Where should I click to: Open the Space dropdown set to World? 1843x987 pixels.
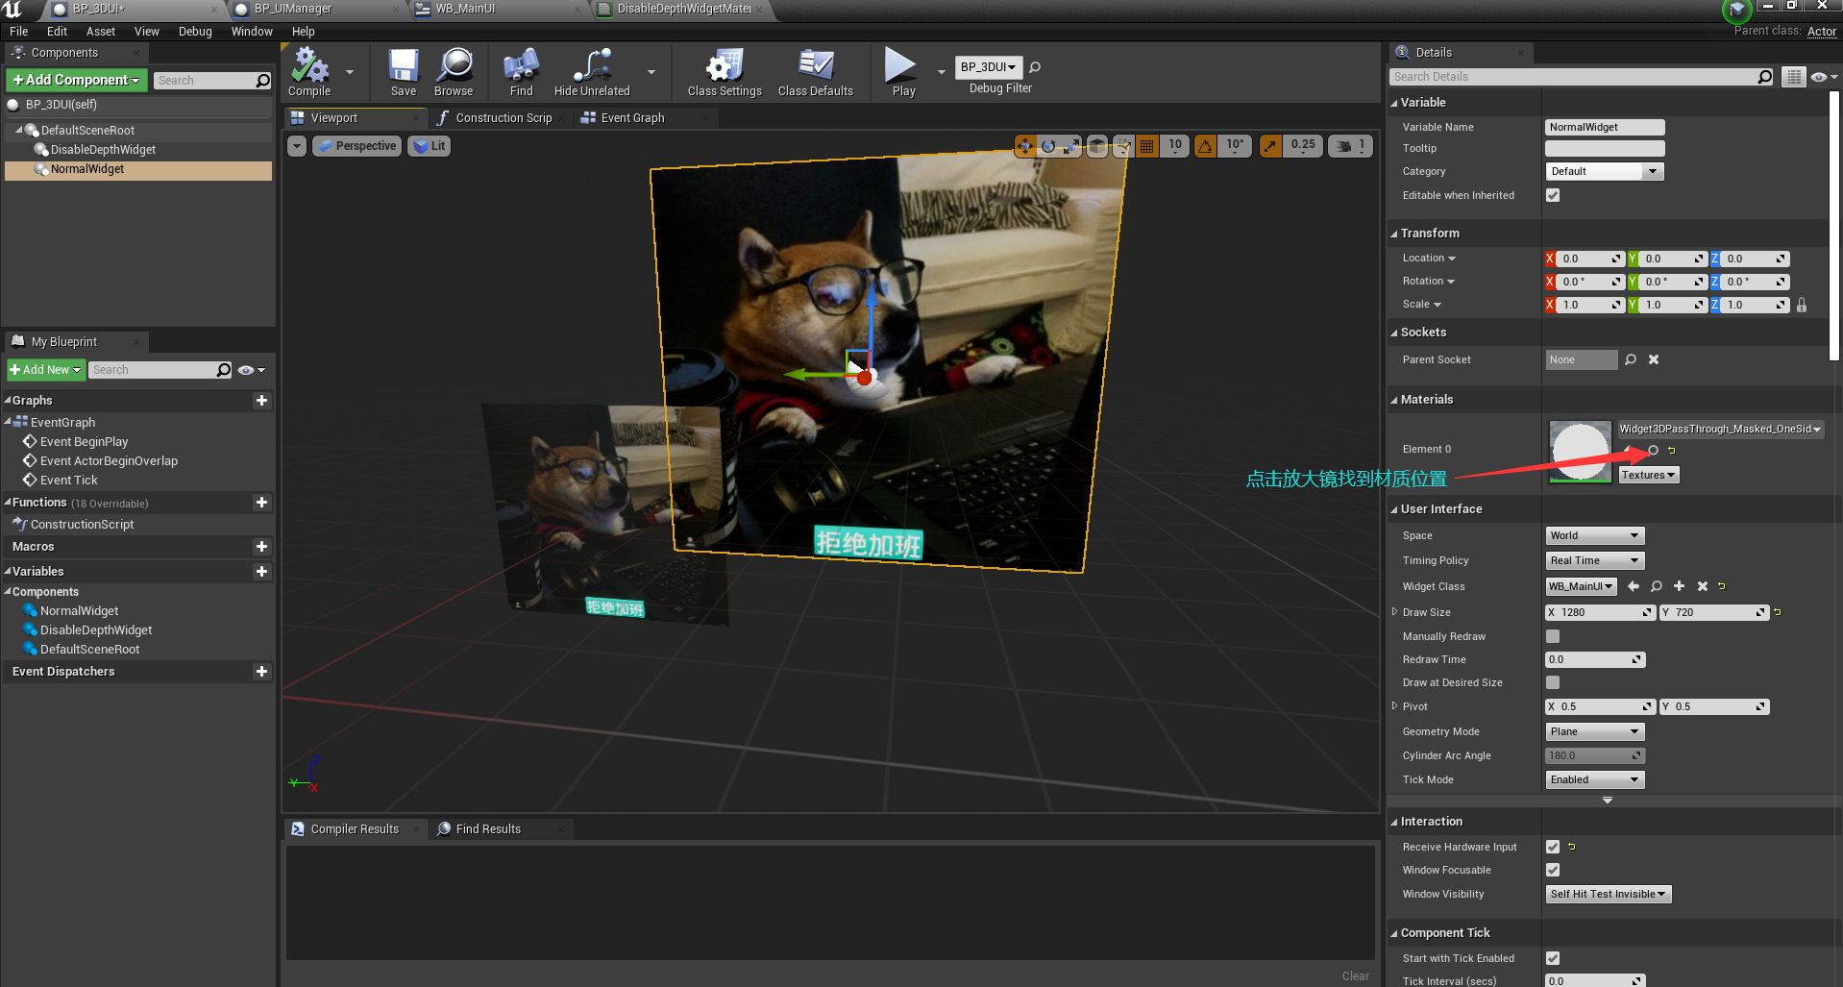(x=1594, y=535)
